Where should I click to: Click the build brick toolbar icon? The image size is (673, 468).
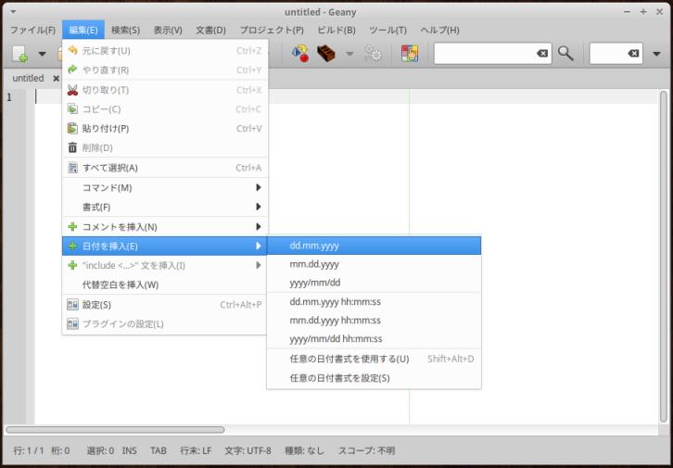325,54
